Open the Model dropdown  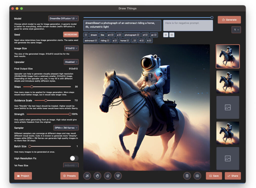63,18
